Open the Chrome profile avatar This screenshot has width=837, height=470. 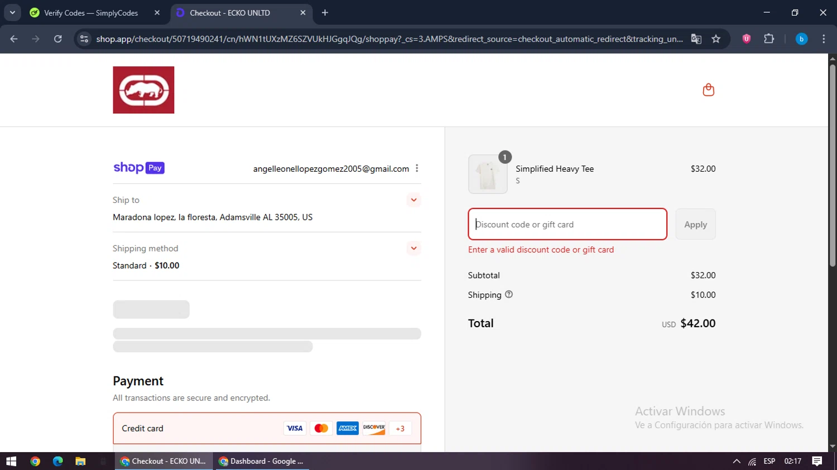pos(801,38)
